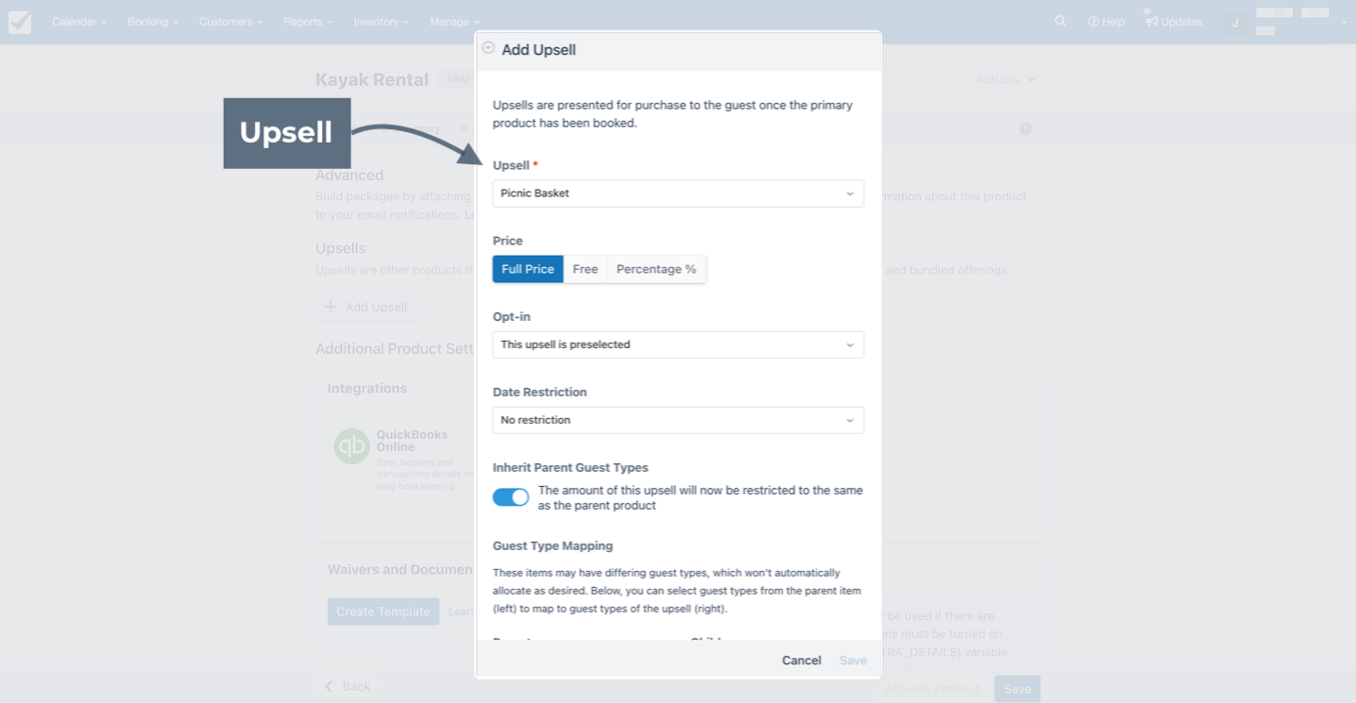
Task: Click Cancel in Add Upsell dialog
Action: (x=802, y=661)
